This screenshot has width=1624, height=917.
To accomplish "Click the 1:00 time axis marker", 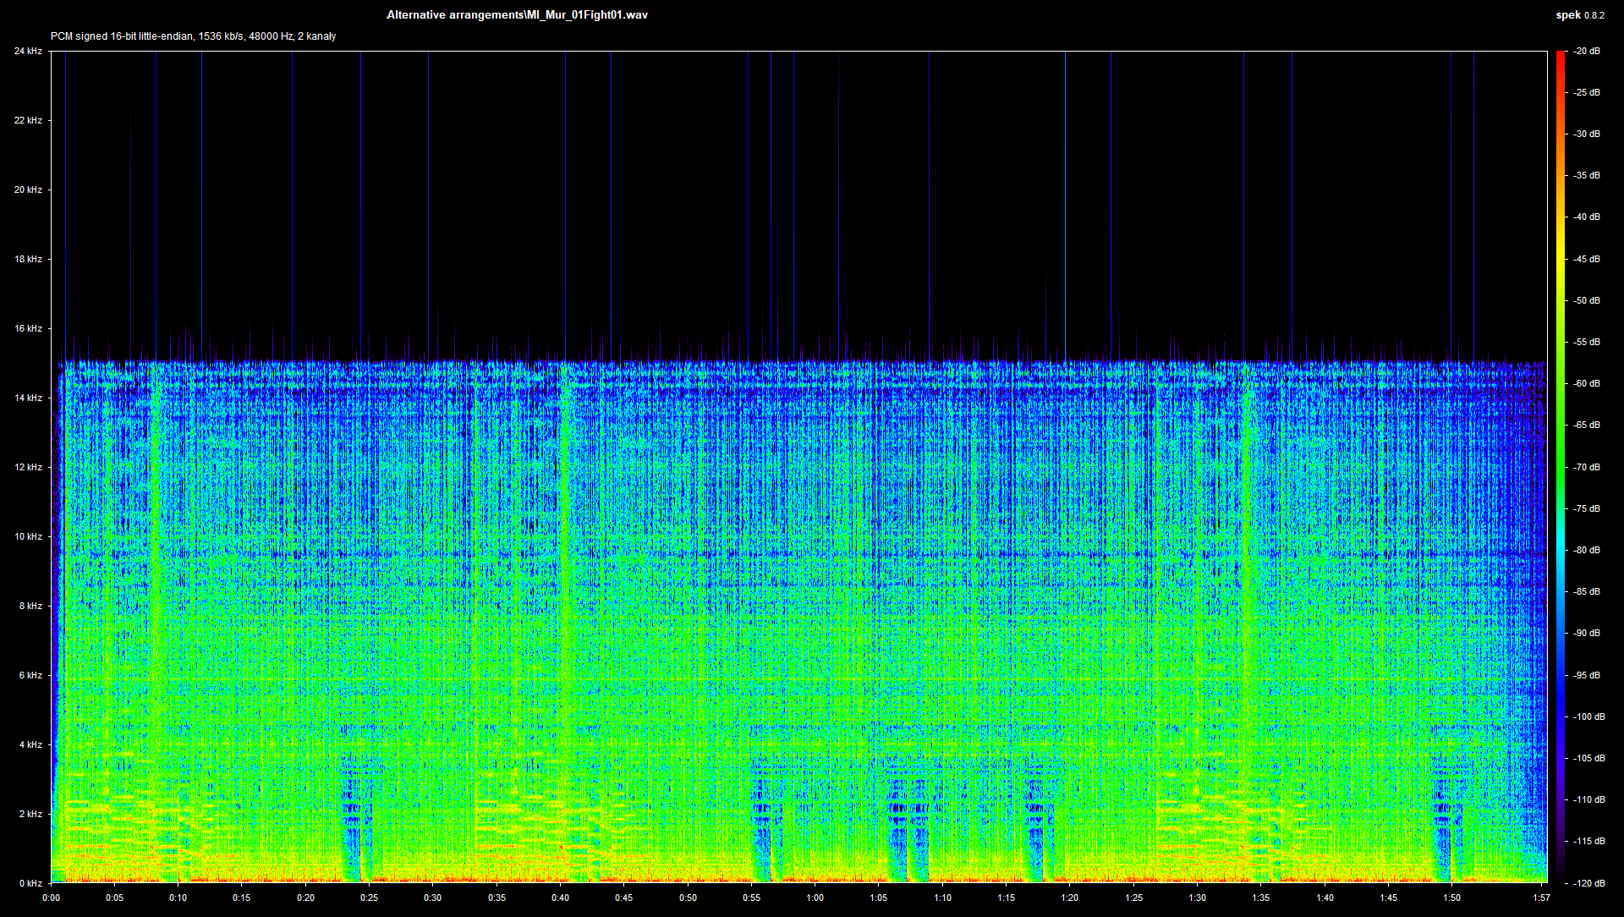I will (815, 898).
